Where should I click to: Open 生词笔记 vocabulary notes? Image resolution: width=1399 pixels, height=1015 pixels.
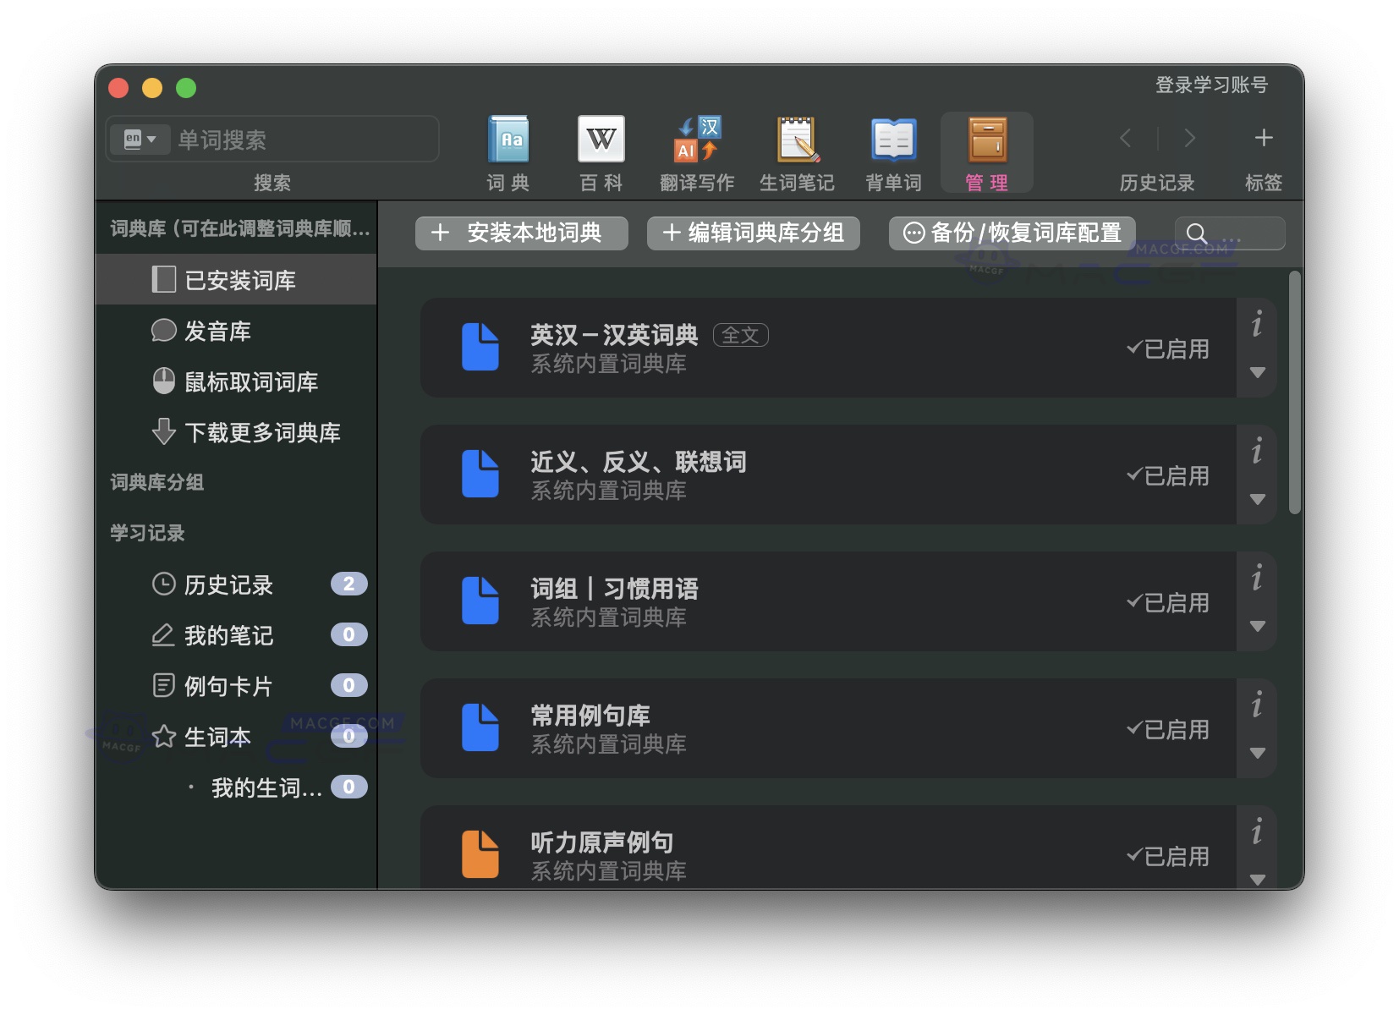tap(796, 151)
